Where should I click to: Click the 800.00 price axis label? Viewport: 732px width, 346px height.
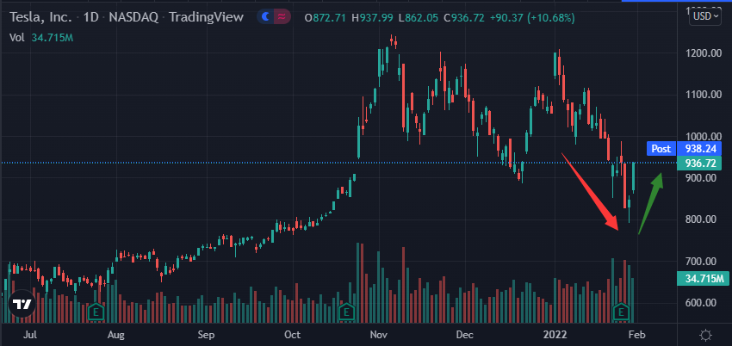click(x=702, y=219)
